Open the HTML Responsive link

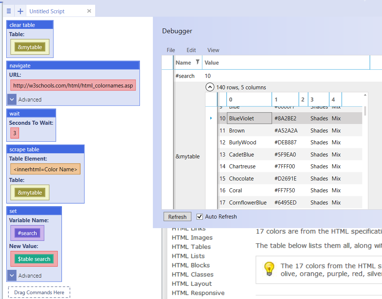tap(198, 293)
